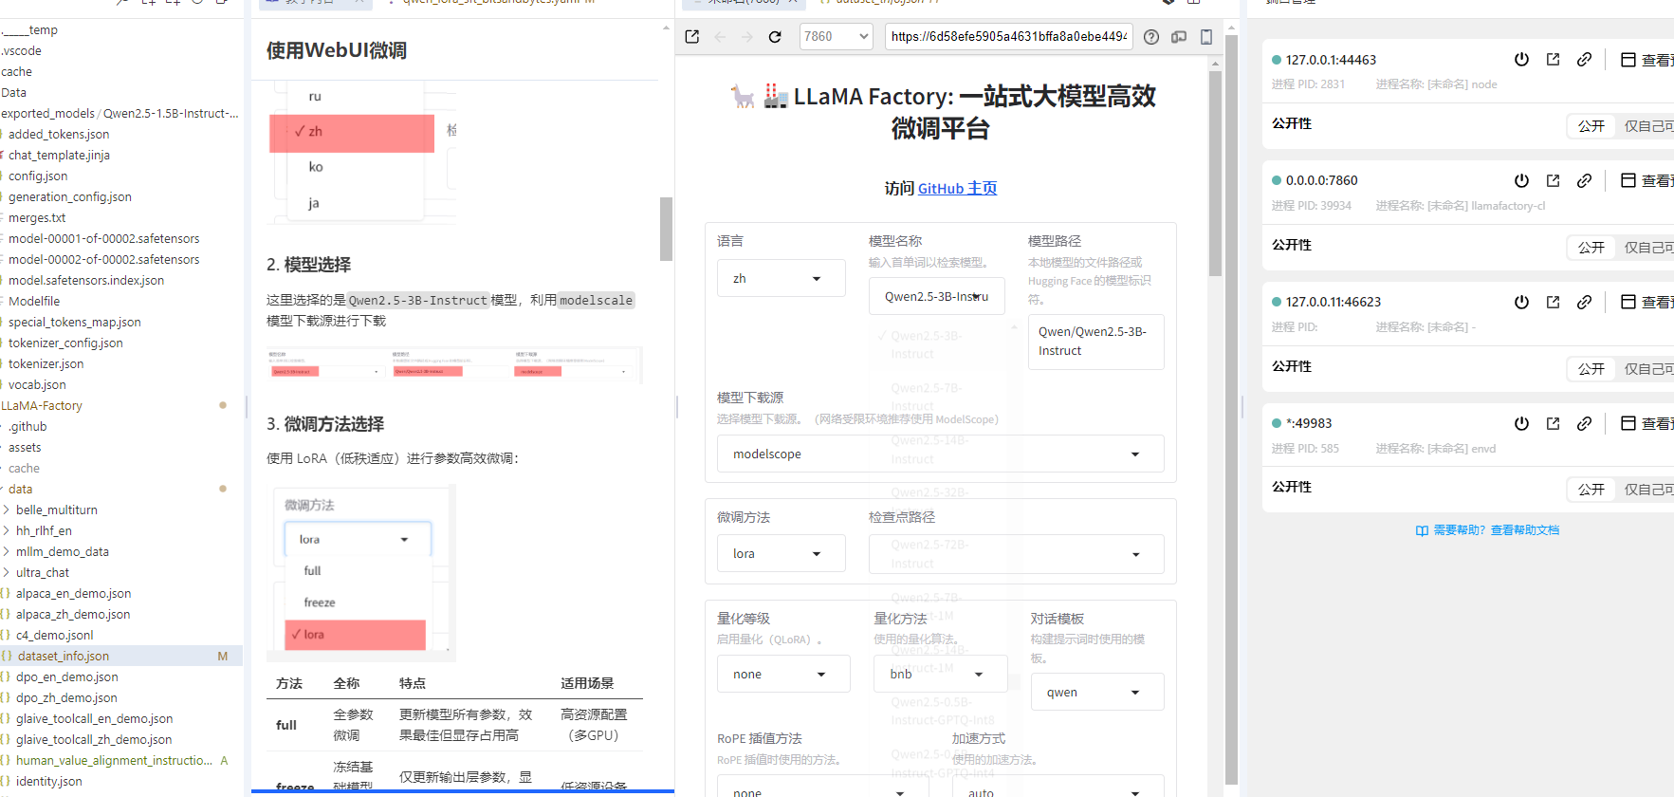
Task: Set 0.0.0.0:7860 visibility to 公开
Action: 1591,248
